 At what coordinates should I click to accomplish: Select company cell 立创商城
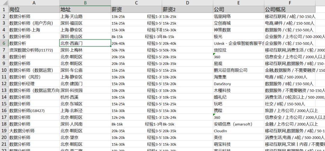tap(239, 23)
